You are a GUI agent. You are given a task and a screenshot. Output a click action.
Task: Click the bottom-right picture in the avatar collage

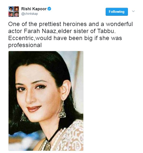pos(16,14)
